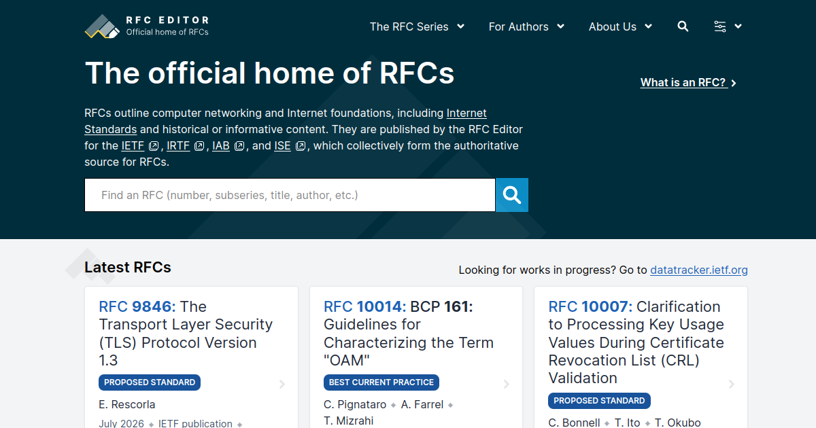This screenshot has height=428, width=816.
Task: Click the July 2026 date text
Action: [122, 423]
